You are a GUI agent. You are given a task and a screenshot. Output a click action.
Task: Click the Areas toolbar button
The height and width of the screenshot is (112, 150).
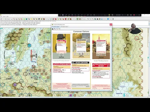tap(109, 19)
